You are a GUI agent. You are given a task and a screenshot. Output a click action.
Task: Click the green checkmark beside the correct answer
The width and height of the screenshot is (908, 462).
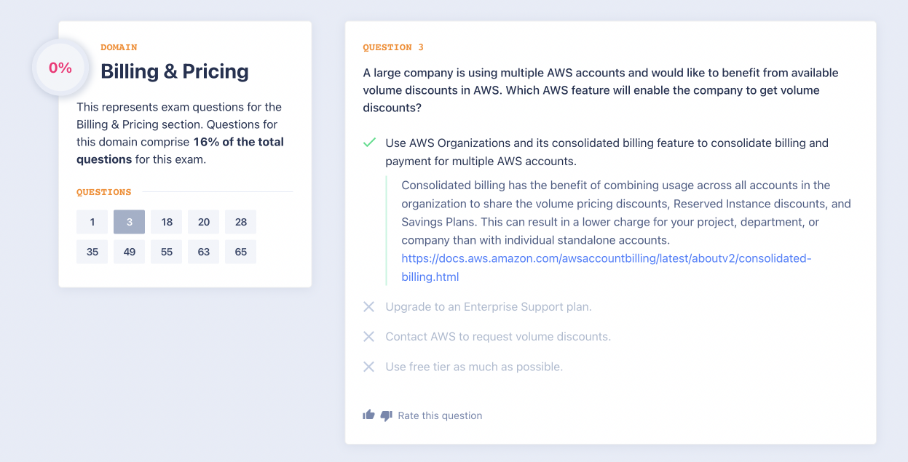pyautogui.click(x=369, y=143)
